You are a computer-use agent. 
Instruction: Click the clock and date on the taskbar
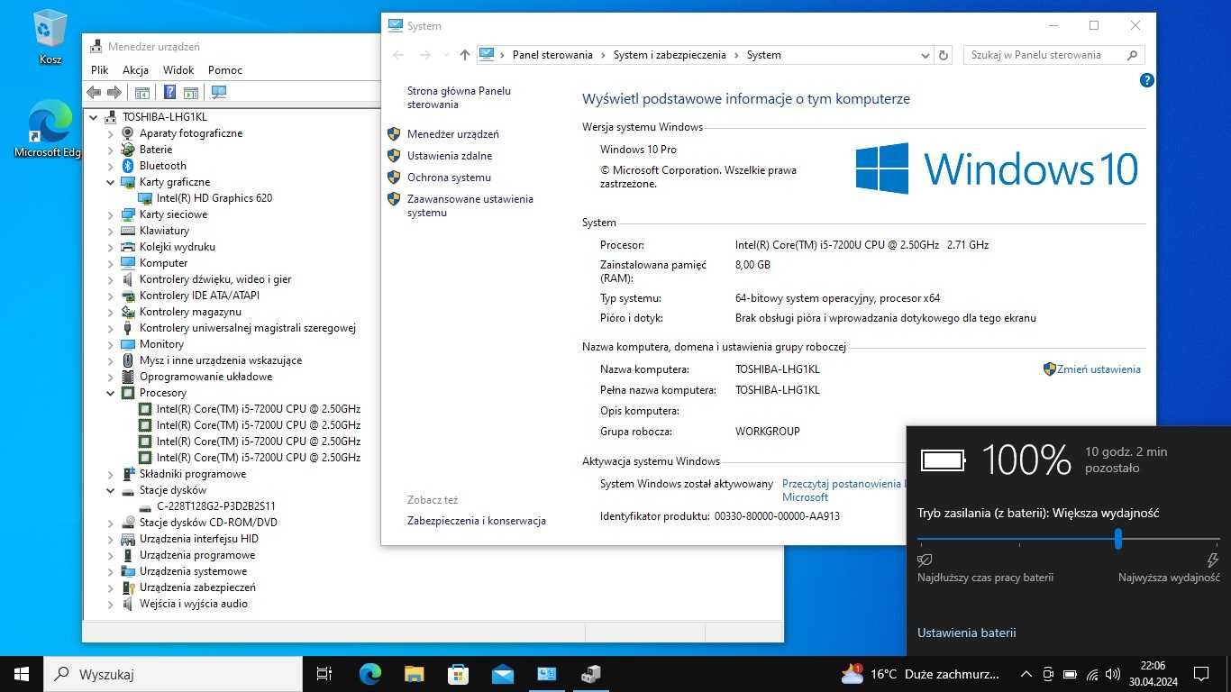pyautogui.click(x=1153, y=674)
